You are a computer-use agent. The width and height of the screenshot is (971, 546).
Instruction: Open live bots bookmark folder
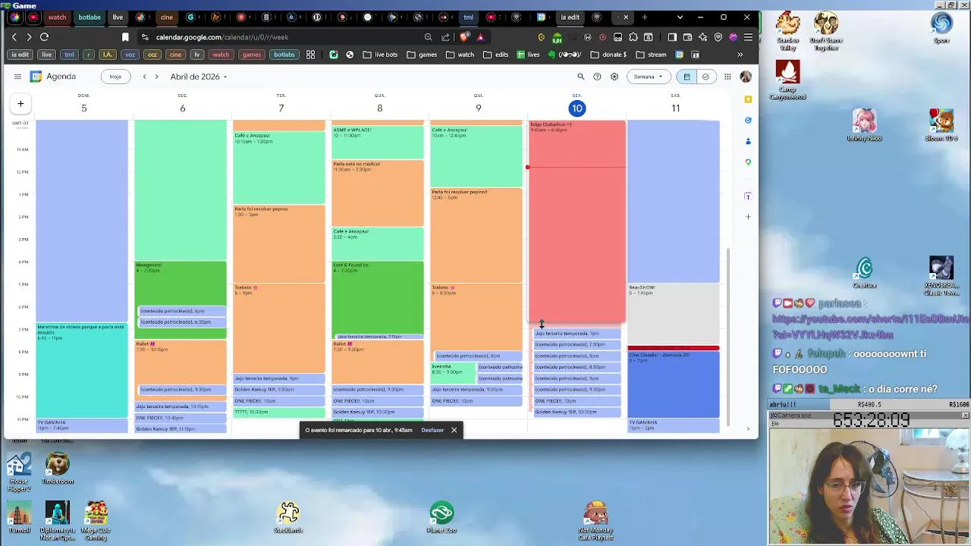[380, 55]
